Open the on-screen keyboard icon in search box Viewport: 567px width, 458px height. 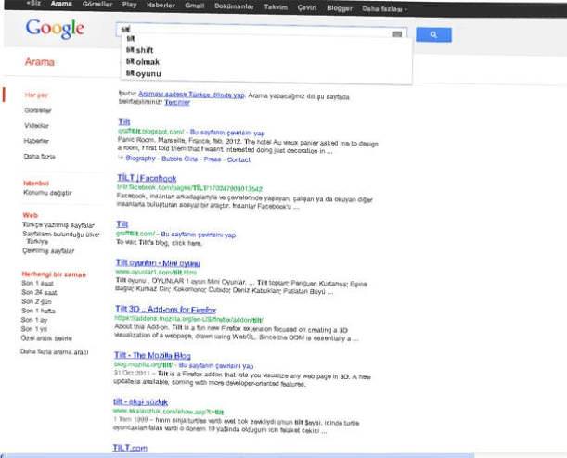tap(396, 34)
